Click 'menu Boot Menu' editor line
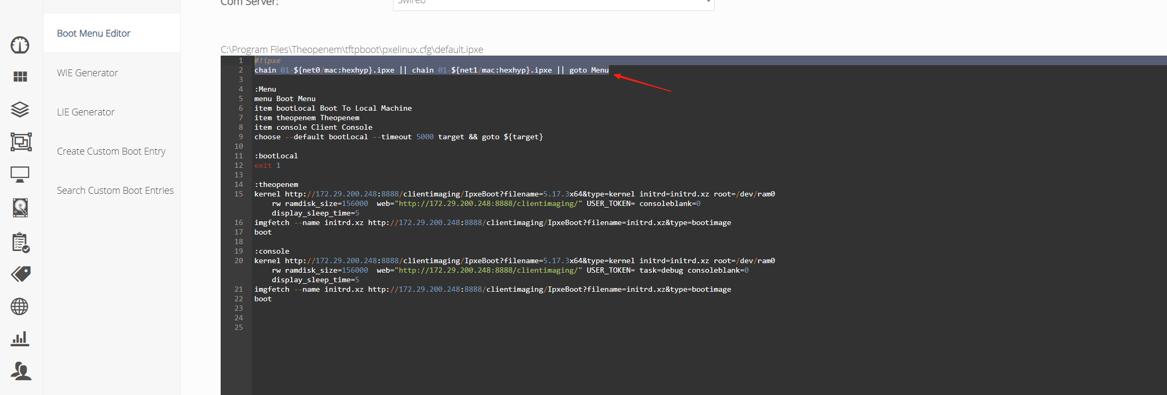 (285, 98)
